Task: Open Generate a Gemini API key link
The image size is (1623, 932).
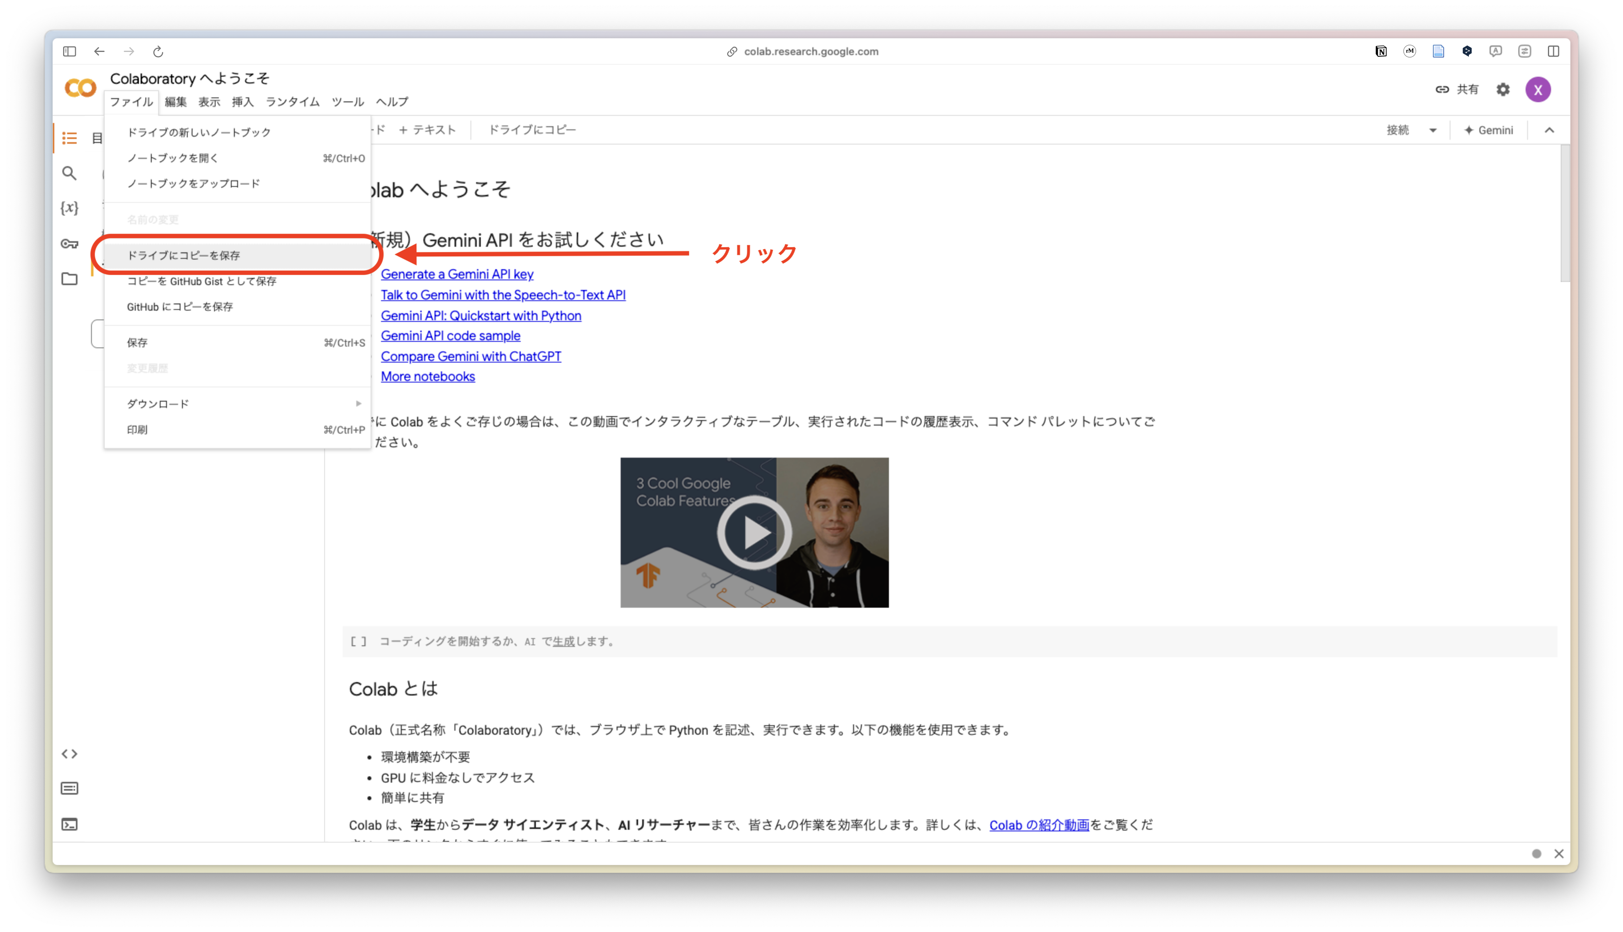Action: pos(457,274)
